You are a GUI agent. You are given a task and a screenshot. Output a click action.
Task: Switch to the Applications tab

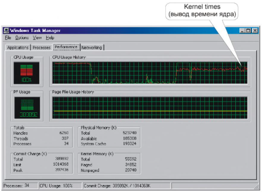pyautogui.click(x=18, y=47)
